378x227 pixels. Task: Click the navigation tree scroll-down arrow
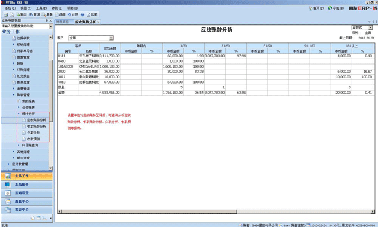(x=50, y=168)
